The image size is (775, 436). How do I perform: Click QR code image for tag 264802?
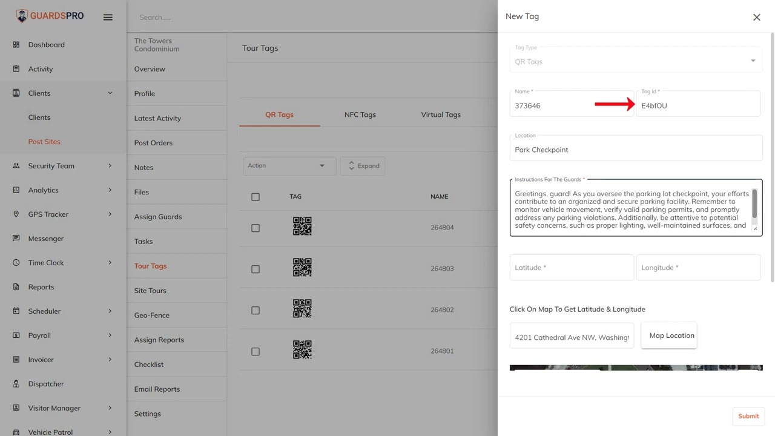coord(302,309)
